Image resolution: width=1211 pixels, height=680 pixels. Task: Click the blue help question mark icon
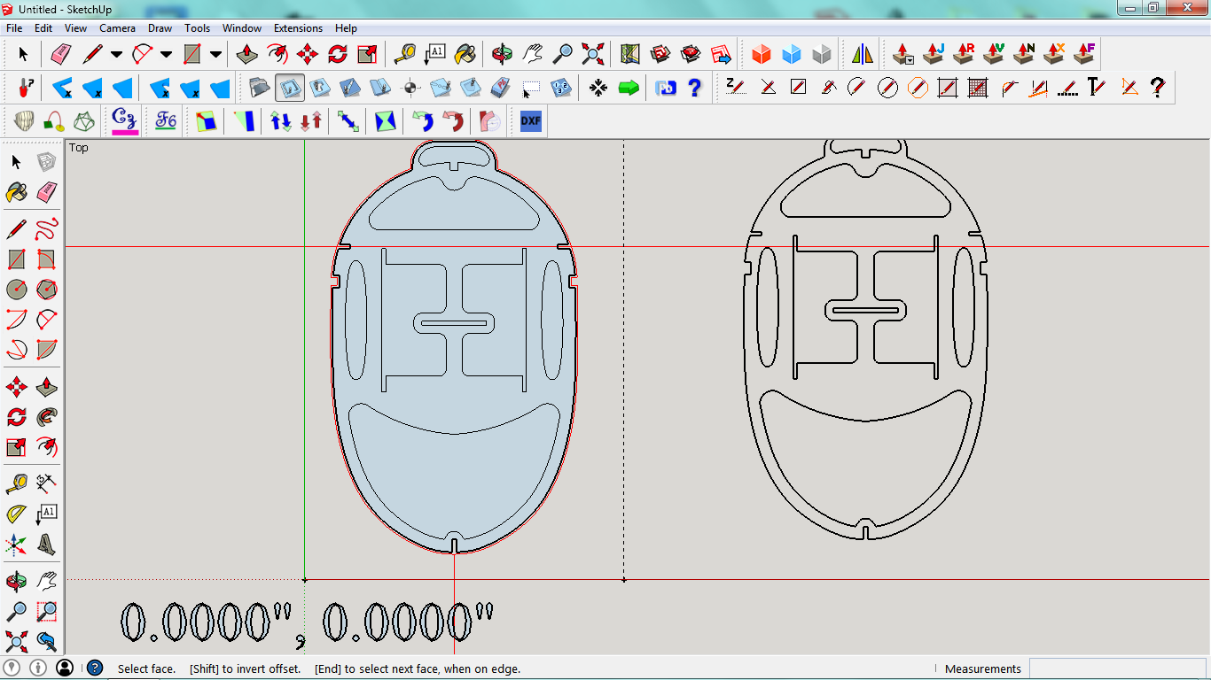694,88
